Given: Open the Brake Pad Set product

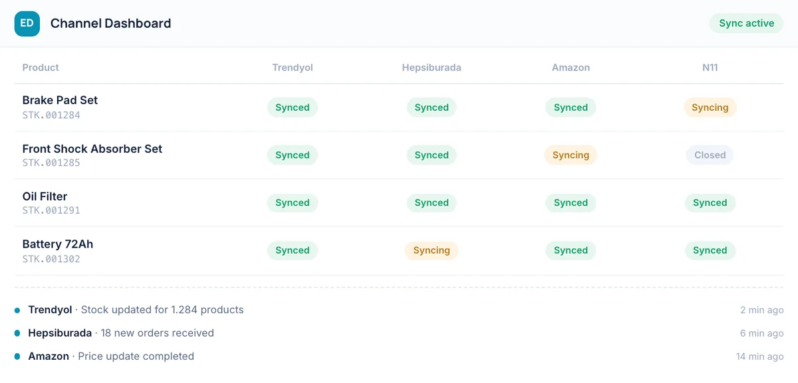Looking at the screenshot, I should coord(60,100).
